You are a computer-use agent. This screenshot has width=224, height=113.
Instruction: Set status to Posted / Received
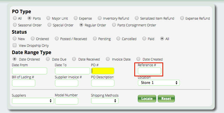(x=57, y=39)
